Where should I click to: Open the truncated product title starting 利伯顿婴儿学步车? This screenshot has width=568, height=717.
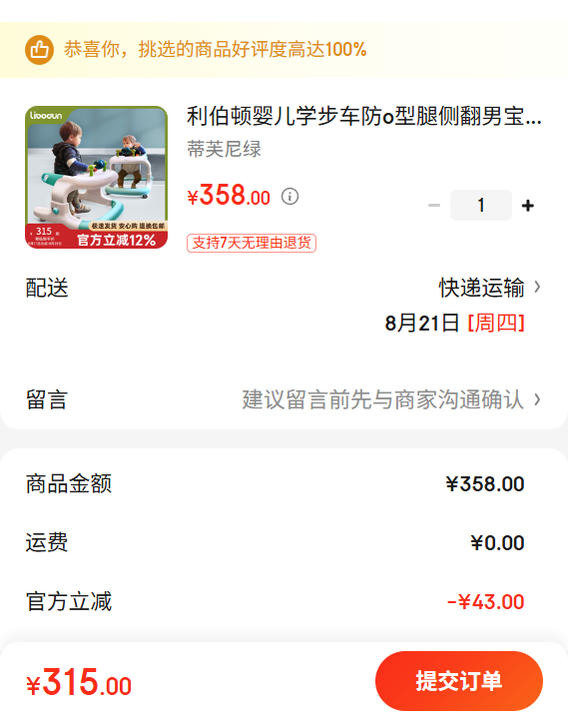(x=364, y=116)
